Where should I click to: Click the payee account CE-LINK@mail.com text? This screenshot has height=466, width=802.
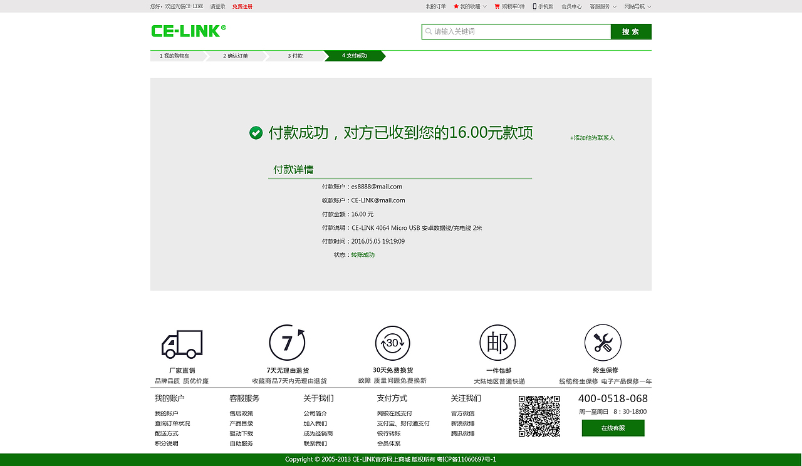[x=378, y=200]
